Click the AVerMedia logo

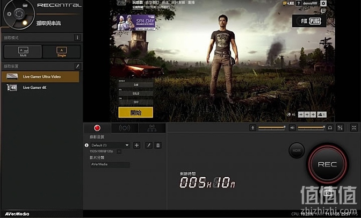17,214
